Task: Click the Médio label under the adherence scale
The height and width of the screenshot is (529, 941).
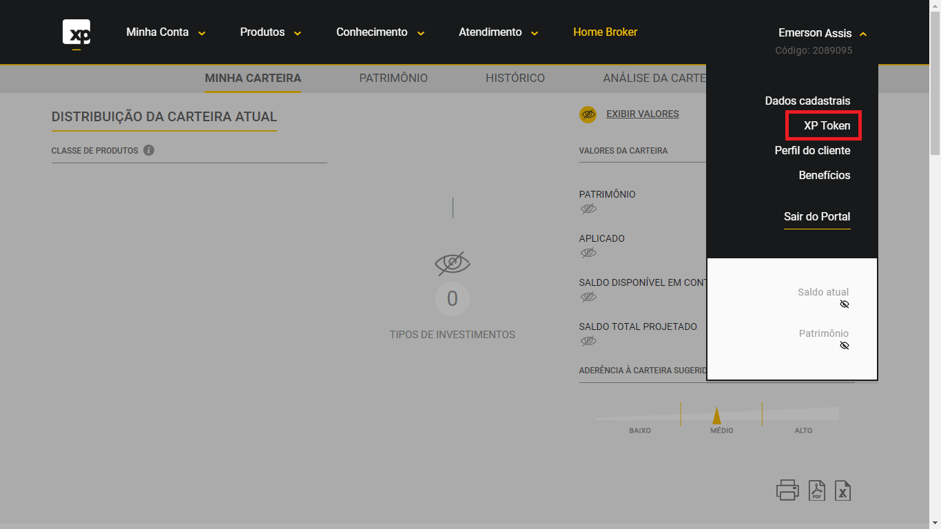Action: (722, 431)
